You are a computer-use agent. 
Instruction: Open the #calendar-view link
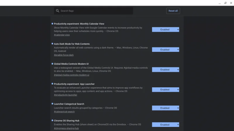62,35
